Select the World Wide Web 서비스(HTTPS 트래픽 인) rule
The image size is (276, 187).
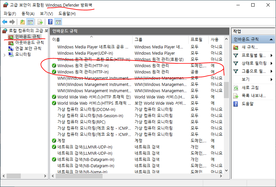pyautogui.click(x=137, y=103)
